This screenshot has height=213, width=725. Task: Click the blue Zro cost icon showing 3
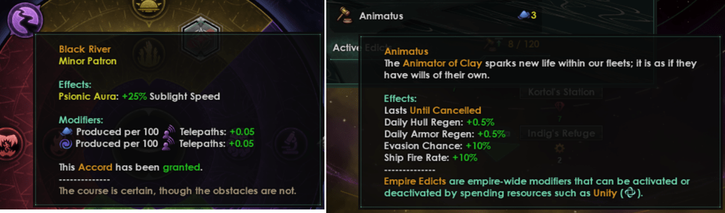(x=523, y=16)
